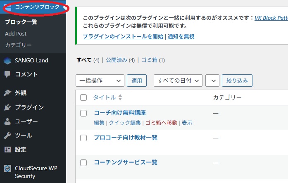Click the comment bubble icon in sidebar

point(7,74)
